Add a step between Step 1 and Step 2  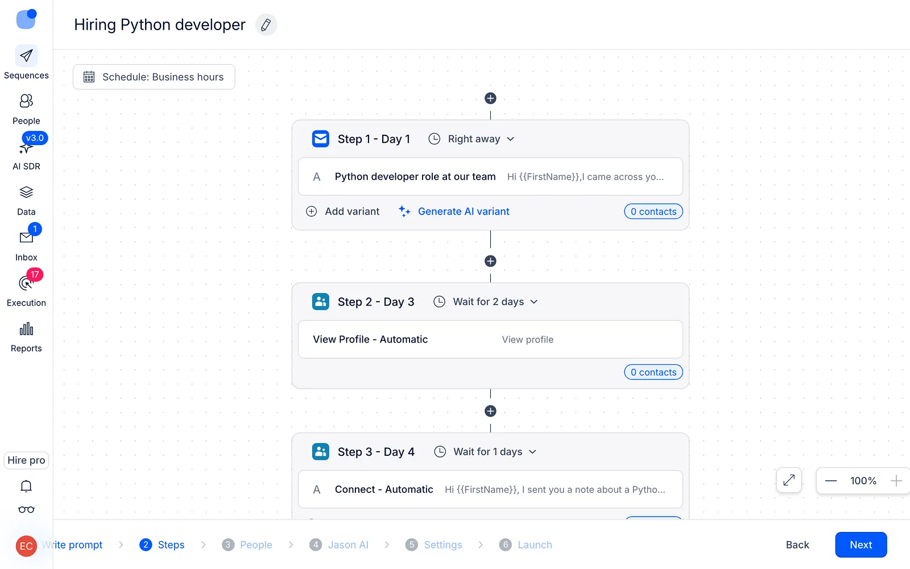490,261
